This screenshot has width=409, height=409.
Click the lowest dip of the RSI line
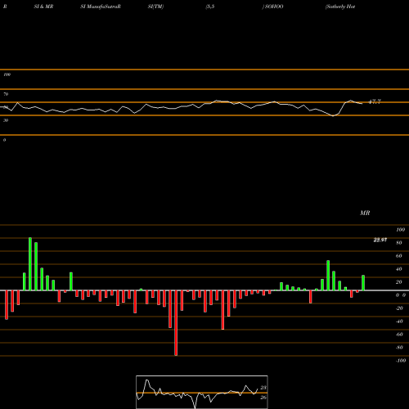click(x=333, y=116)
